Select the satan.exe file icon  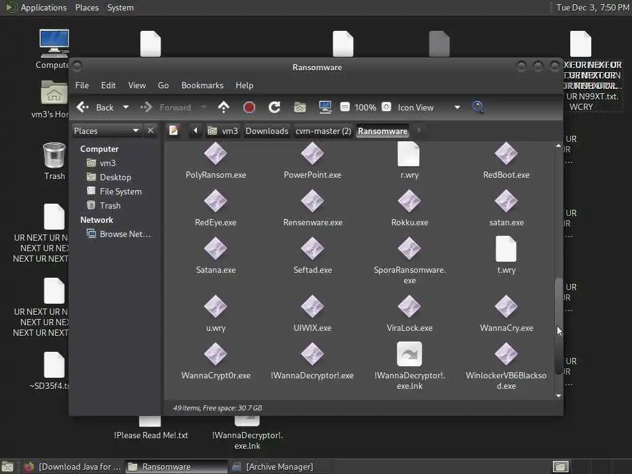(506, 201)
